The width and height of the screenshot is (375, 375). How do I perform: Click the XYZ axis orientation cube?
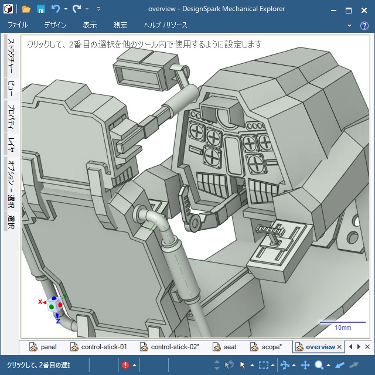tap(56, 306)
